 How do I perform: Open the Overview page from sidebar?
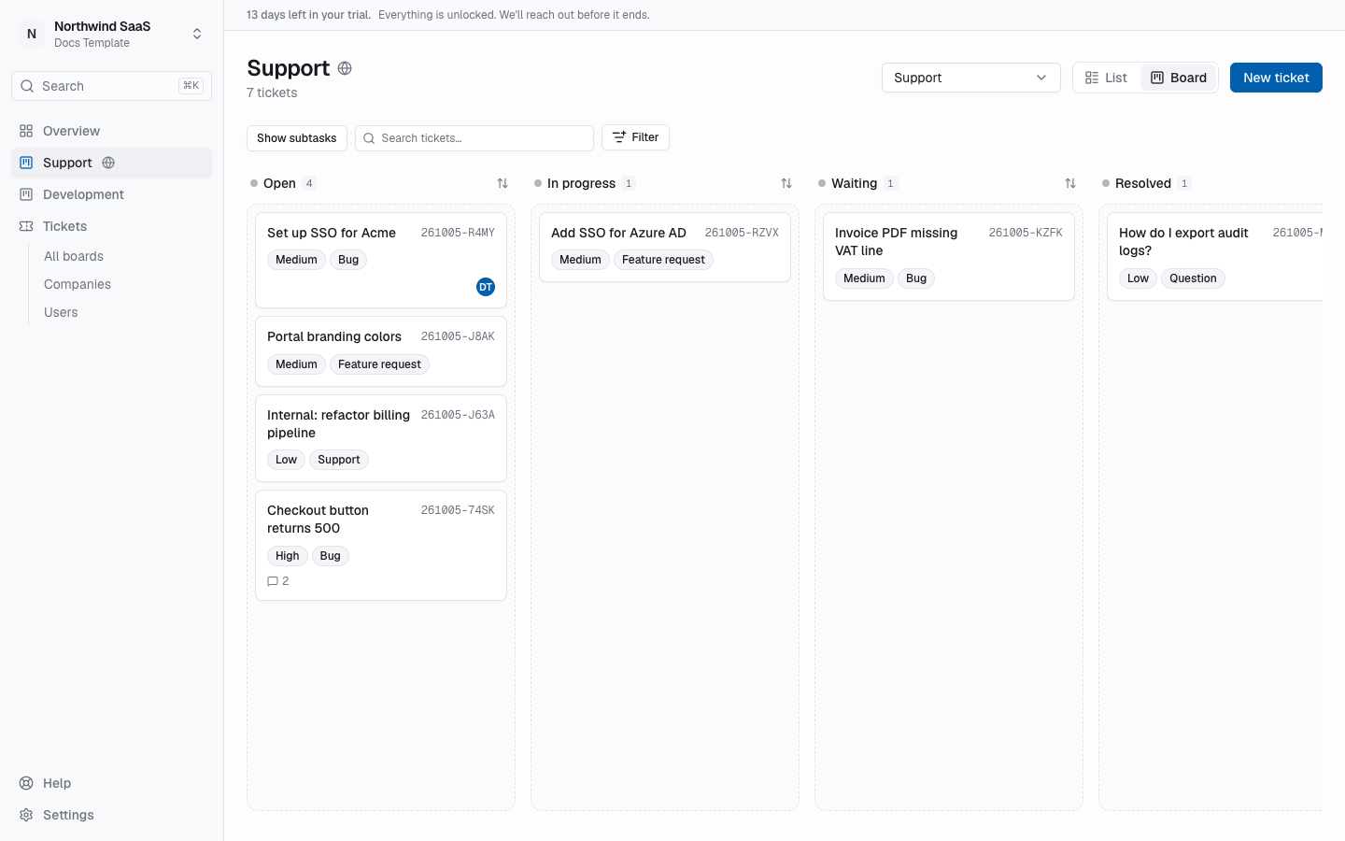coord(112,131)
